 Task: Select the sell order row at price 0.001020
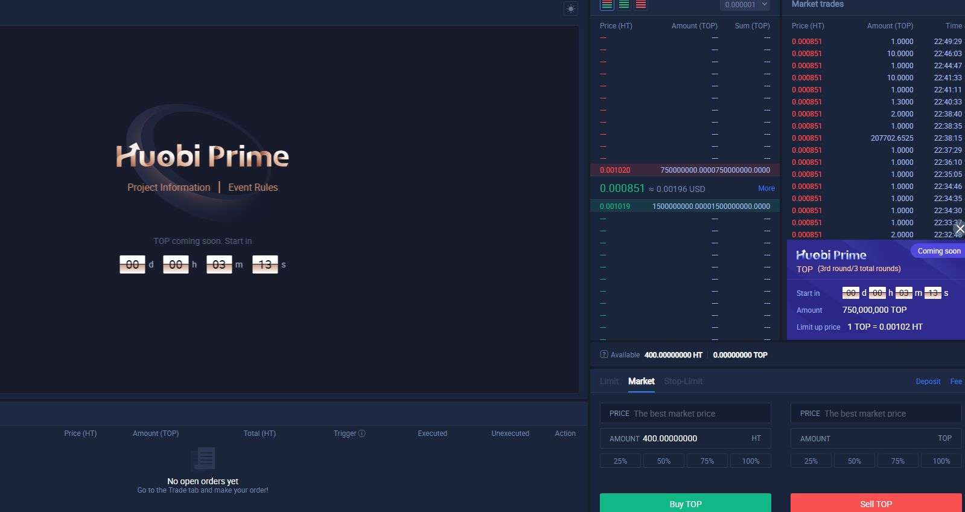tap(685, 170)
